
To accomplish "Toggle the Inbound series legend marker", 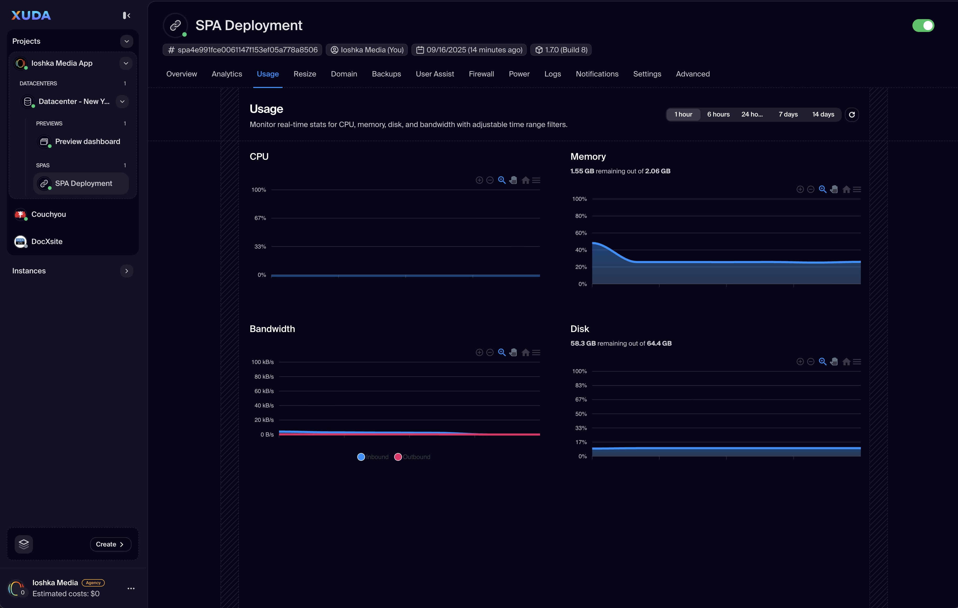I will [361, 457].
